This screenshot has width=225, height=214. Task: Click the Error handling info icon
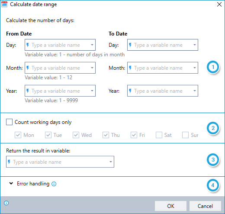click(x=54, y=184)
